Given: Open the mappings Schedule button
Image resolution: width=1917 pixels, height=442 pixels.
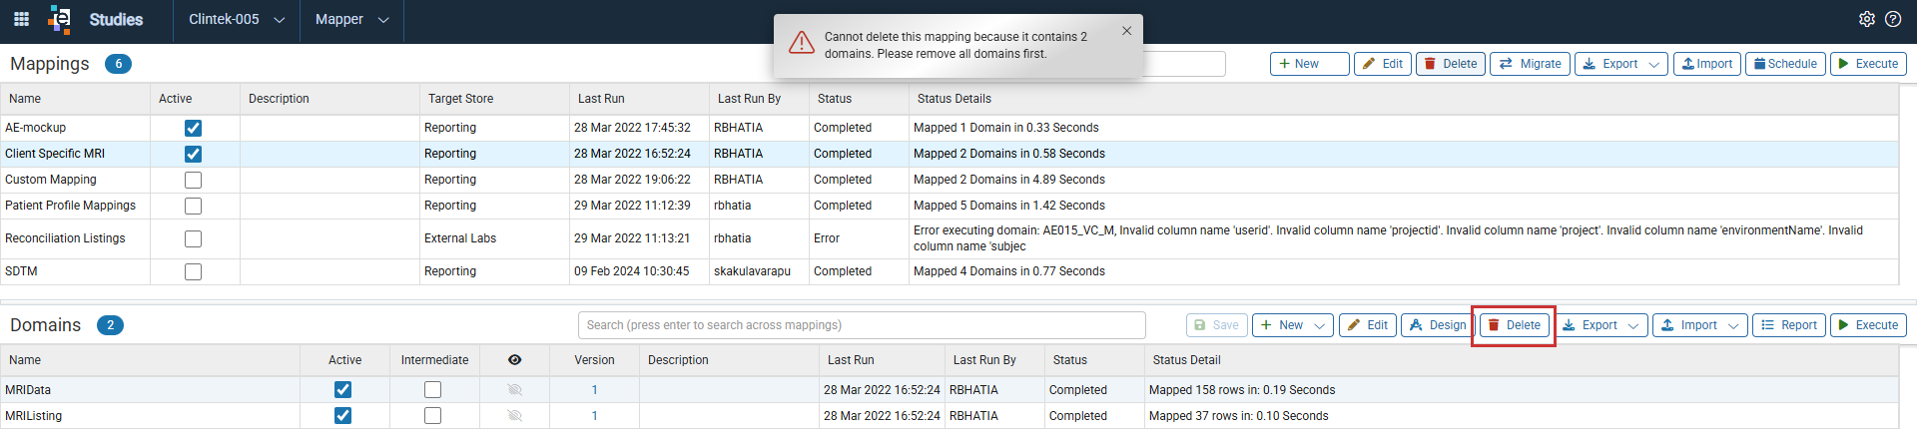Looking at the screenshot, I should pos(1785,64).
